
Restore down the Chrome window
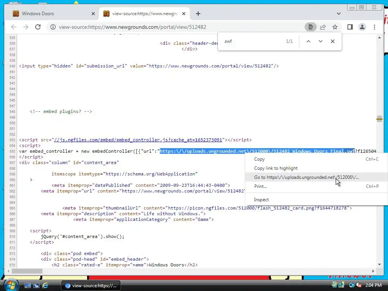click(x=361, y=8)
